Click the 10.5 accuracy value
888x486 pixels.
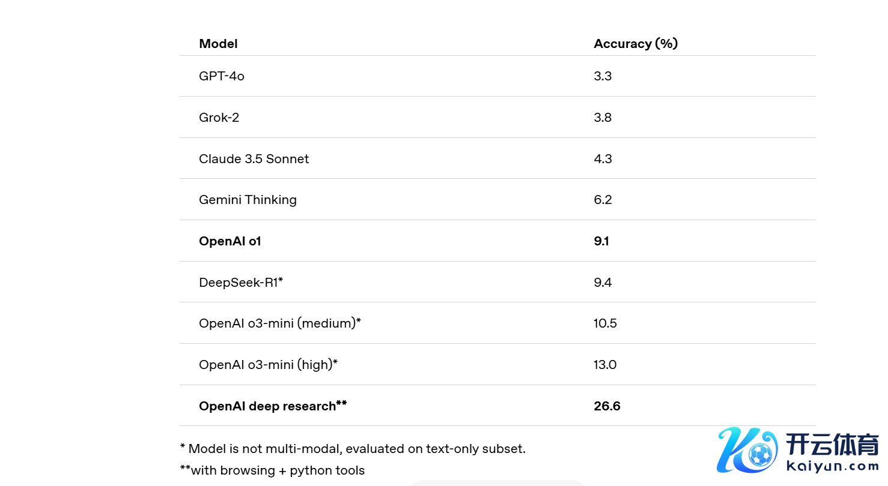coord(605,323)
